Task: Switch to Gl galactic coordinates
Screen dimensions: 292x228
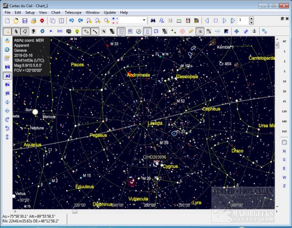Action: 7,93
